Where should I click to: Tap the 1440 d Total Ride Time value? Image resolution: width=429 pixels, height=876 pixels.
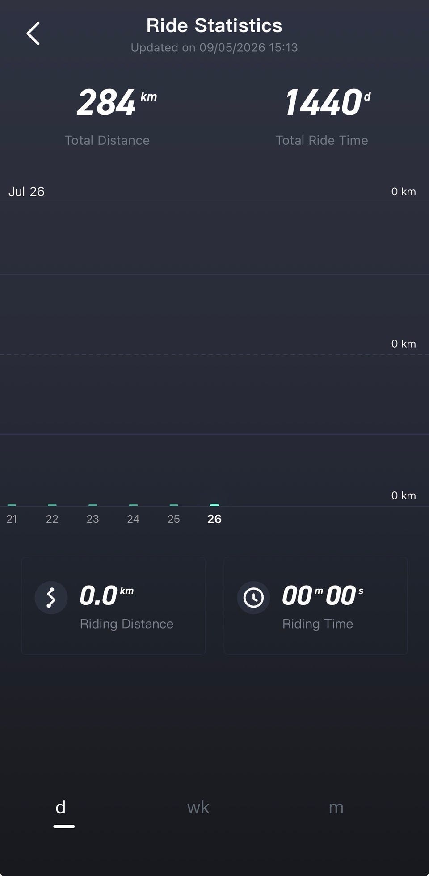[328, 102]
